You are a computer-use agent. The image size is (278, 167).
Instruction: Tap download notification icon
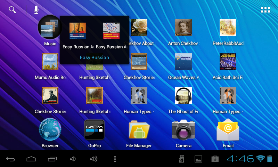[x=215, y=159]
